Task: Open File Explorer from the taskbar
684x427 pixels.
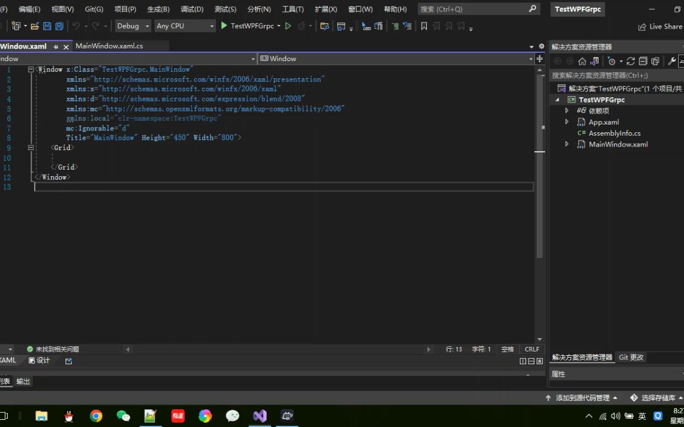Action: pos(42,416)
